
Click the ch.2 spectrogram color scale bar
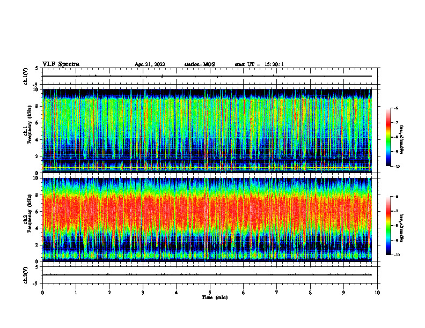(388, 226)
